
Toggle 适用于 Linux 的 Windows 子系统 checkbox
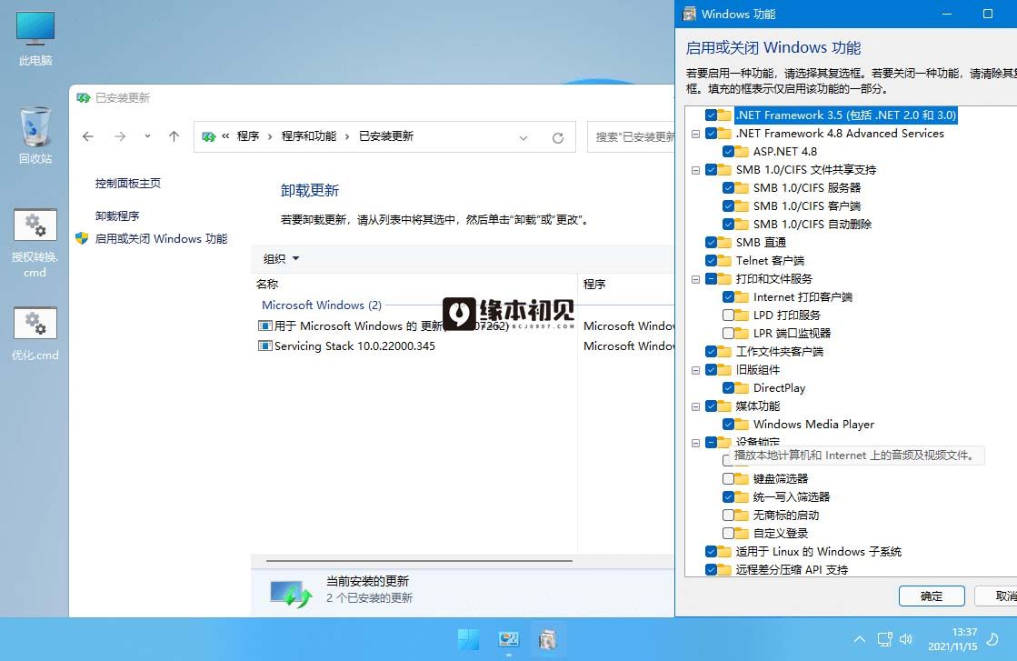[711, 551]
